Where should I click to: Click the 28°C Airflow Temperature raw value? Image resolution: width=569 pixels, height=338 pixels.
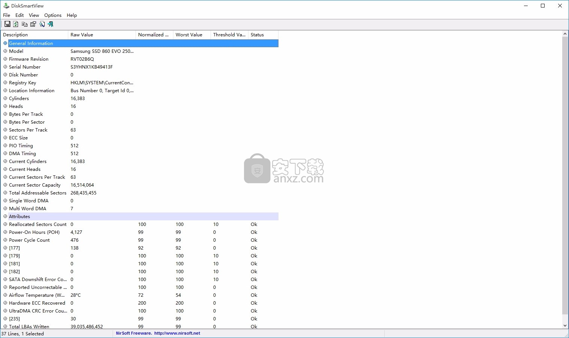pyautogui.click(x=75, y=295)
